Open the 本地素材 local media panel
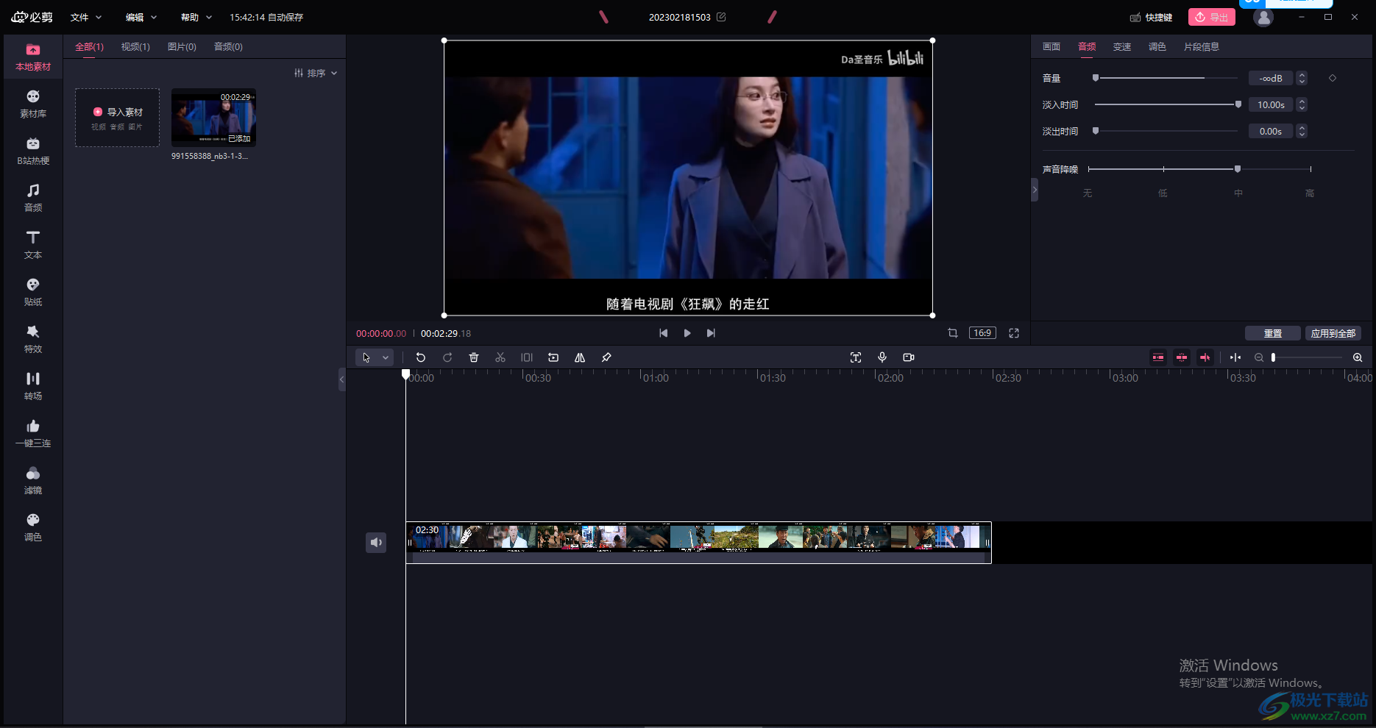1376x728 pixels. pyautogui.click(x=33, y=57)
